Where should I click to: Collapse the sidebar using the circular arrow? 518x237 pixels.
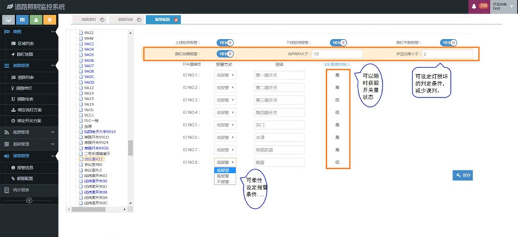coord(29,200)
